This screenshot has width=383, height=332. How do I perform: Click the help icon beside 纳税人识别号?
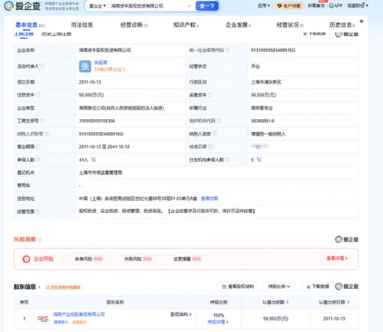click(47, 133)
